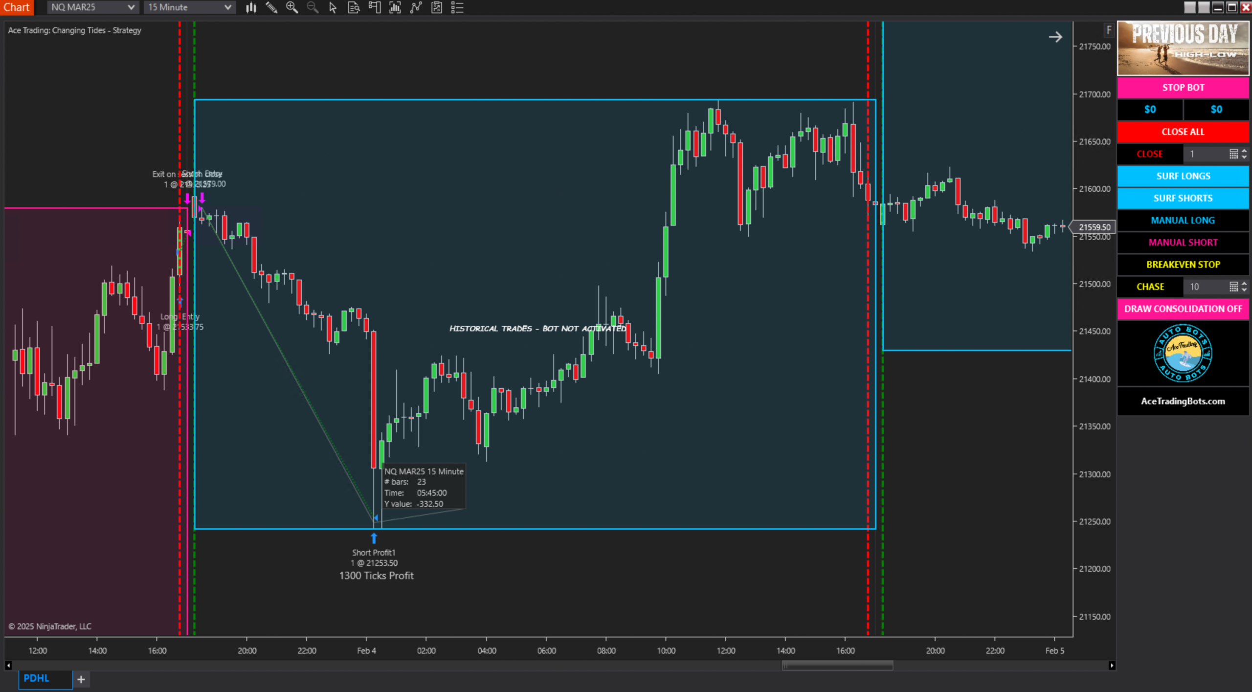Click the zoom in magnifier icon
The height and width of the screenshot is (692, 1252).
(x=292, y=7)
